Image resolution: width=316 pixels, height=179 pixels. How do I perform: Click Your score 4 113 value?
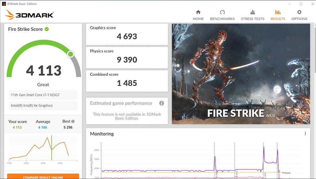click(17, 127)
